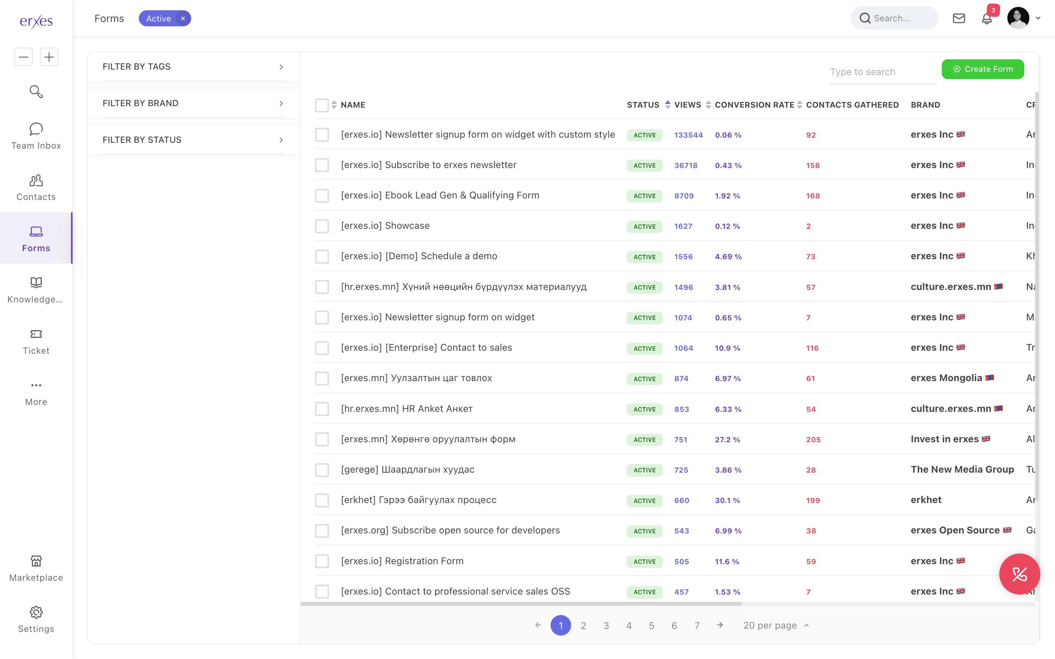
Task: Open Settings gear in sidebar
Action: click(36, 619)
